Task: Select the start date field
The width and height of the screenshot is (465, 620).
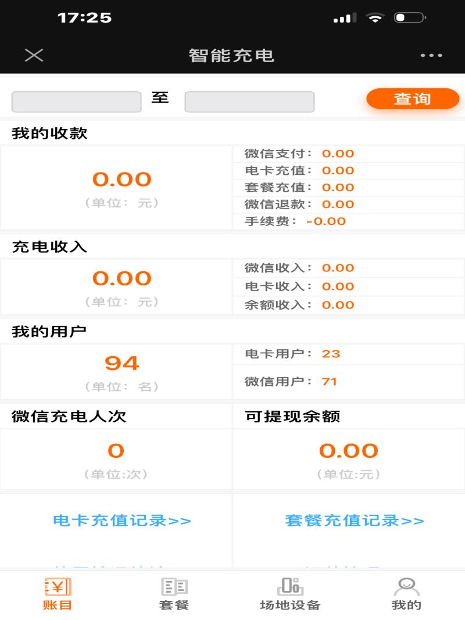Action: [x=76, y=102]
